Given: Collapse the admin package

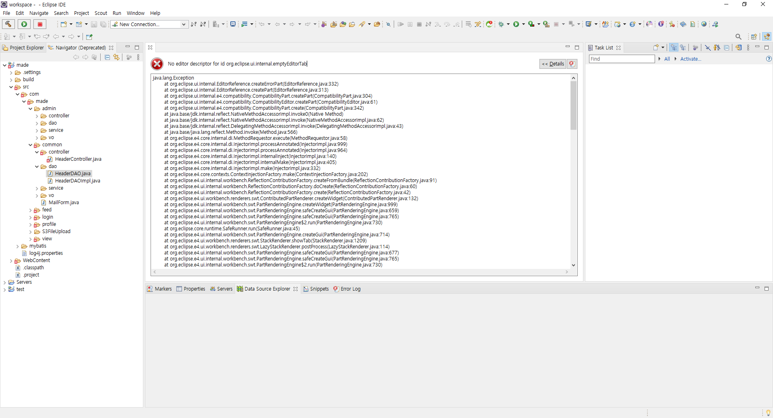Looking at the screenshot, I should (x=30, y=109).
